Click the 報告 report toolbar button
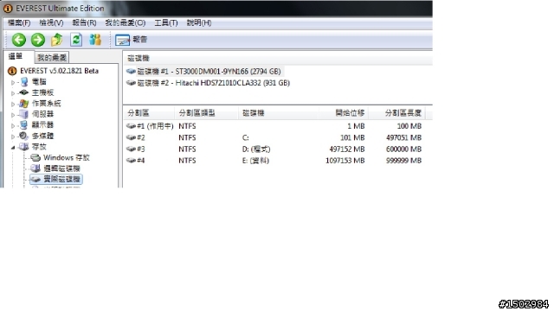Image resolution: width=554 pixels, height=311 pixels. (131, 40)
